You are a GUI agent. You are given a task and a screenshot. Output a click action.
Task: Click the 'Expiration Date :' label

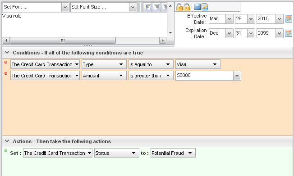tap(196, 33)
